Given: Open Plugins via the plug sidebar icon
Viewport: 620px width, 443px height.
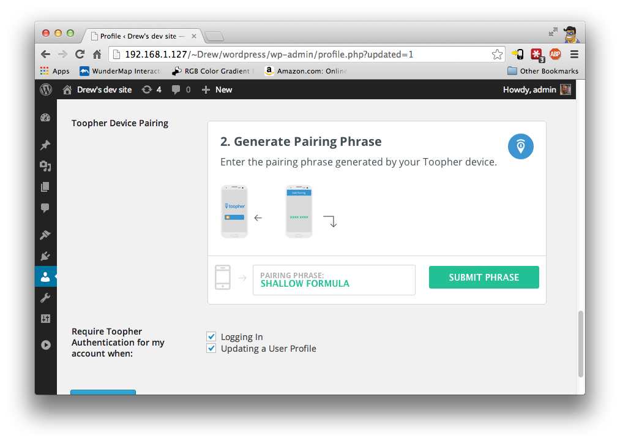Looking at the screenshot, I should coord(45,256).
